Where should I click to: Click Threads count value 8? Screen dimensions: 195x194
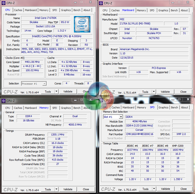(88, 83)
